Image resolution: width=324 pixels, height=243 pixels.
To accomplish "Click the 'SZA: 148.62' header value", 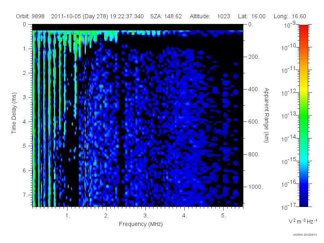I will [166, 16].
